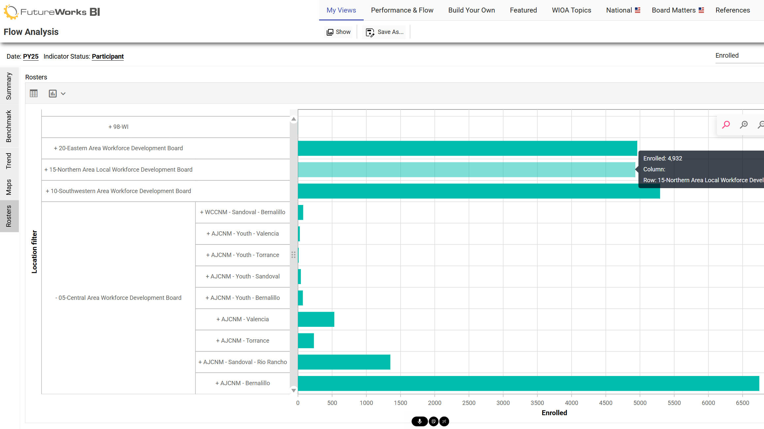Open Board Matters menu
The image size is (764, 429).
pyautogui.click(x=678, y=10)
